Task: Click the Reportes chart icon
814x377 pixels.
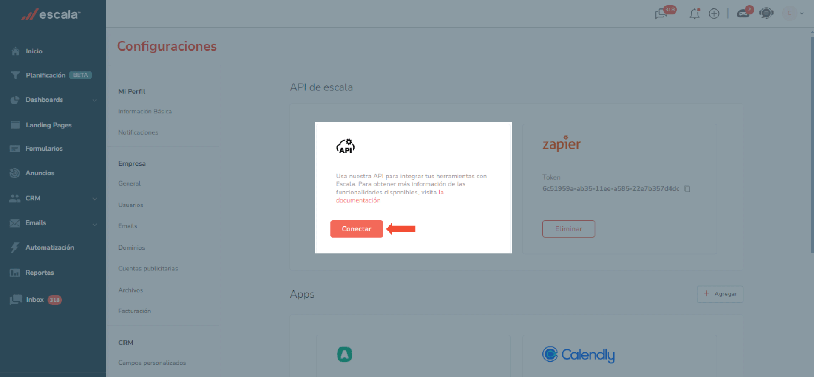Action: click(15, 273)
